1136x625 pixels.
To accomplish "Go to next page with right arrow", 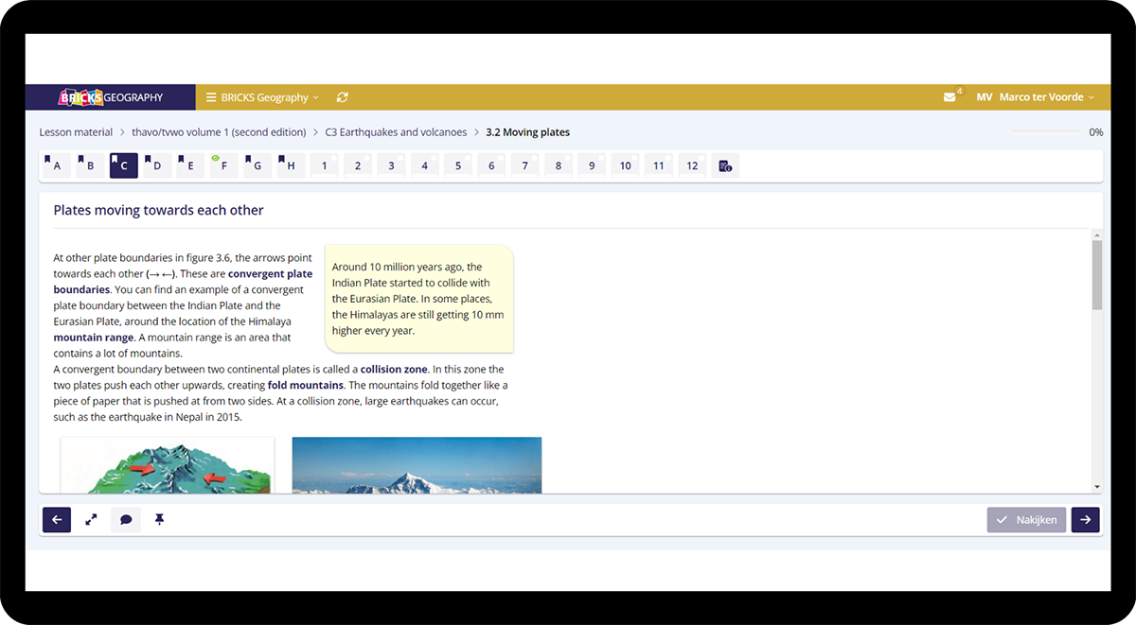I will [x=1085, y=520].
